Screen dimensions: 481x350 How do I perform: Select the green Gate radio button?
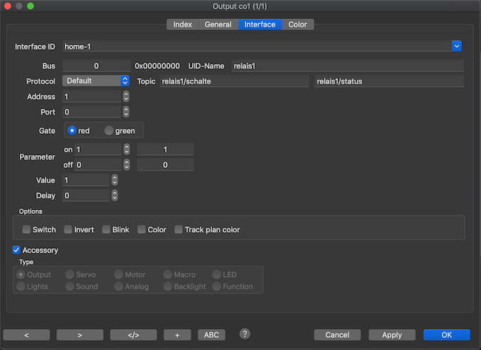click(109, 131)
